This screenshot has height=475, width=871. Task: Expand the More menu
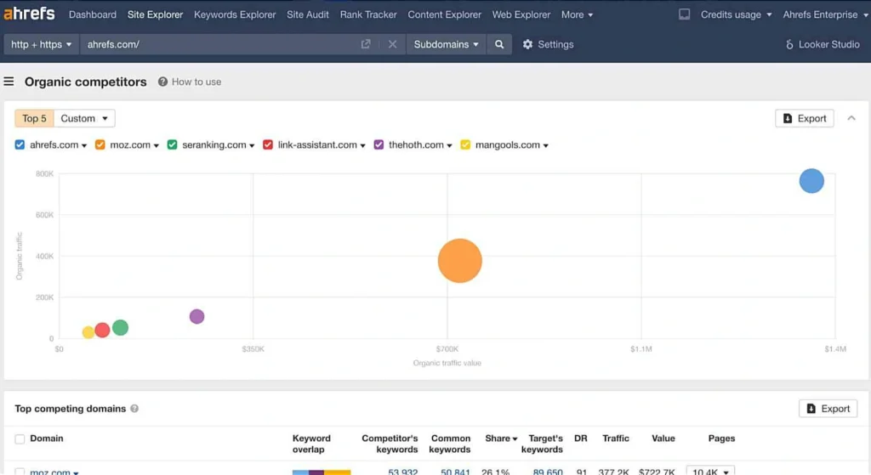(x=577, y=14)
